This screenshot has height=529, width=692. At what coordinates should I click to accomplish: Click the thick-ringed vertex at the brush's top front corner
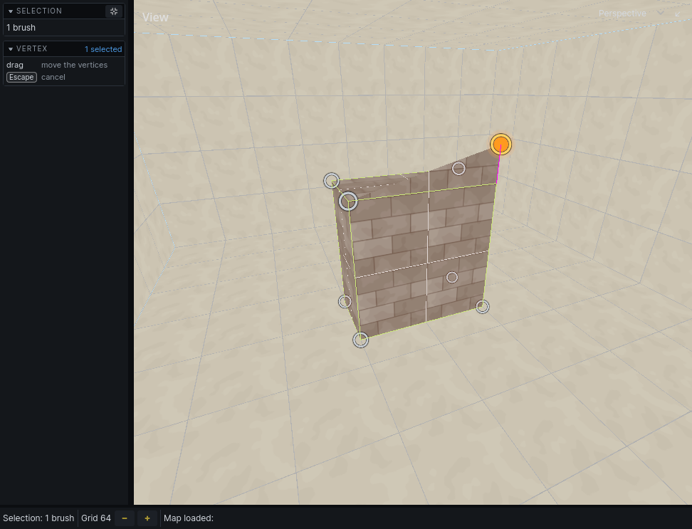click(348, 201)
